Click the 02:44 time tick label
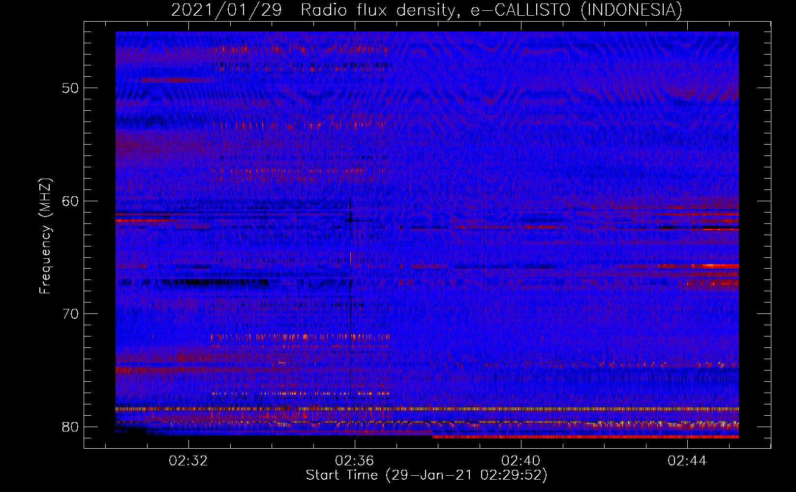The height and width of the screenshot is (492, 796). click(687, 461)
